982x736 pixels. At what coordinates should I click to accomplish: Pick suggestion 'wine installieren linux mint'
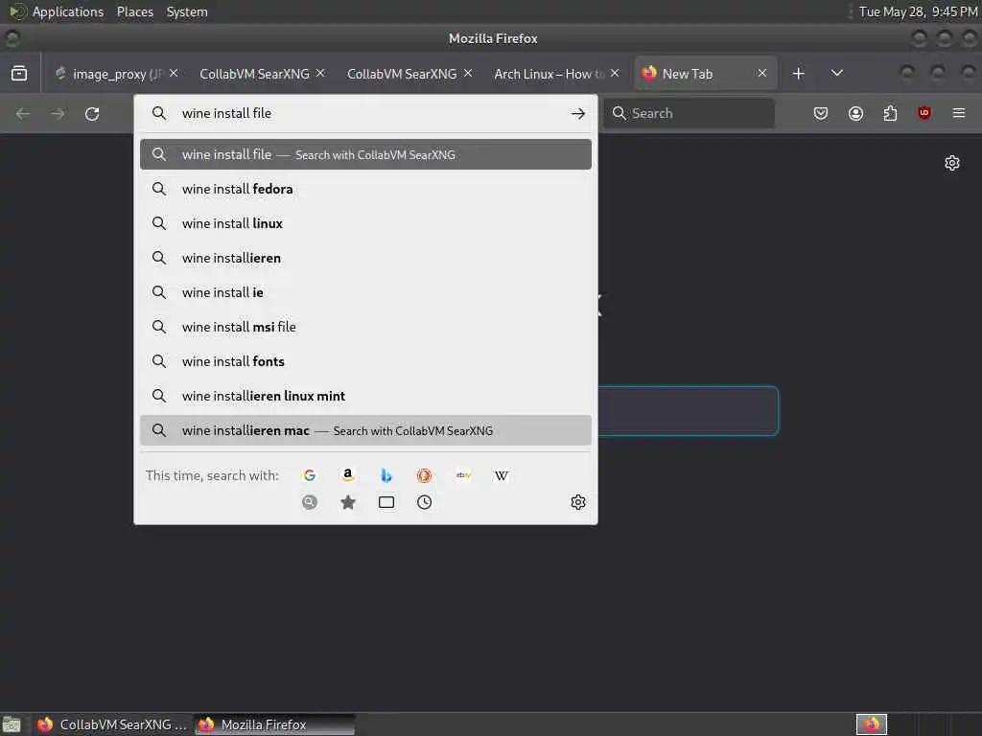click(365, 396)
